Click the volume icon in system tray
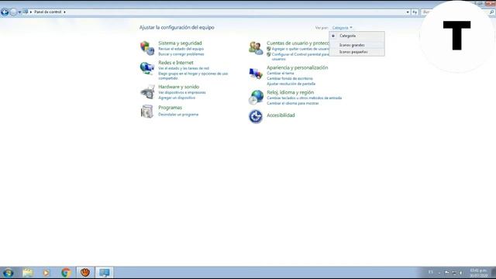The image size is (496, 279). pyautogui.click(x=461, y=272)
